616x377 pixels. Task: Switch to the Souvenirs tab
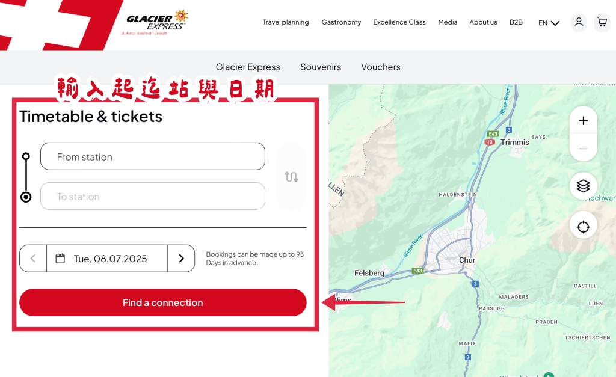click(x=321, y=67)
